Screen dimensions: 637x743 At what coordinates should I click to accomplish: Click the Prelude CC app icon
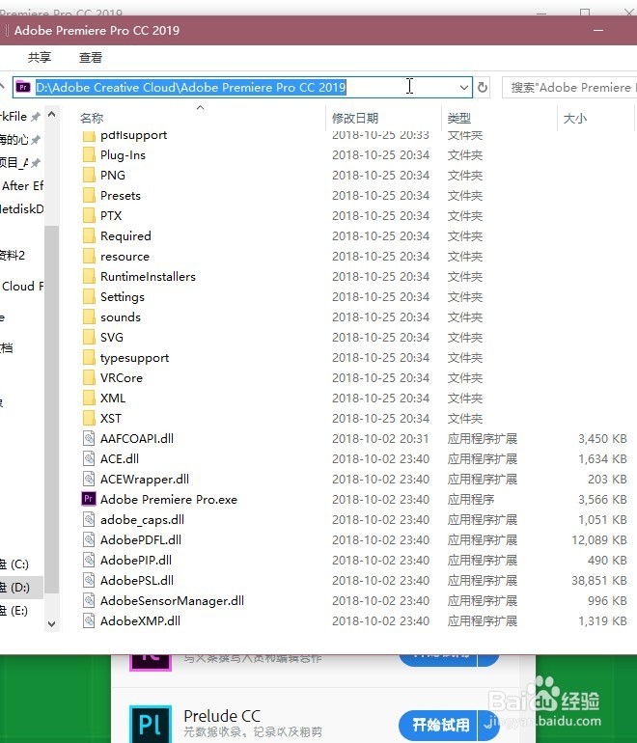coord(151,724)
